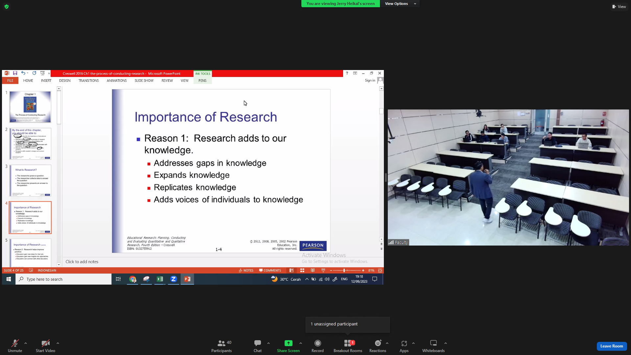This screenshot has width=631, height=355.
Task: Select slide 3 thumbnail What Is Research
Action: click(30, 180)
